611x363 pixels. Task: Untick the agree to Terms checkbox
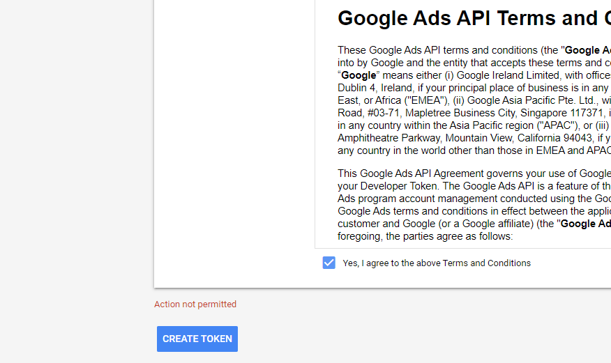[x=329, y=263]
